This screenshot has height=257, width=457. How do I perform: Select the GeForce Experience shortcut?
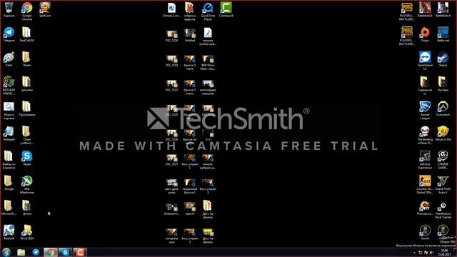[425, 160]
